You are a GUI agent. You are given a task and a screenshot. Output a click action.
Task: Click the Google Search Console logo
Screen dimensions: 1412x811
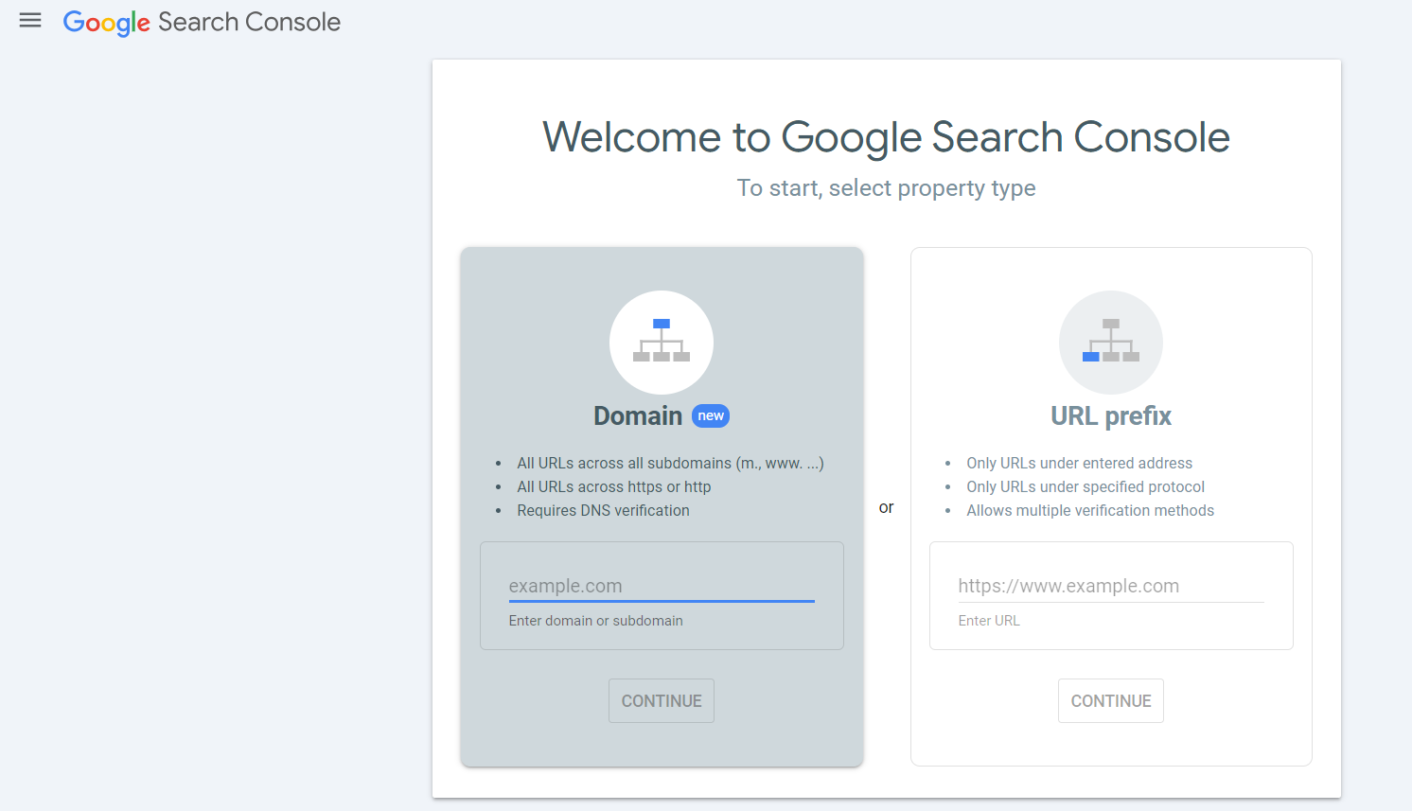[202, 22]
